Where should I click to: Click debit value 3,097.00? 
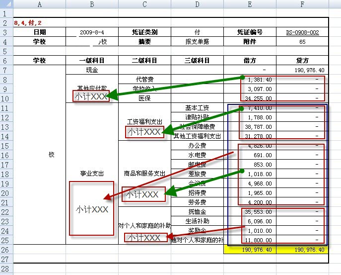tap(260, 89)
